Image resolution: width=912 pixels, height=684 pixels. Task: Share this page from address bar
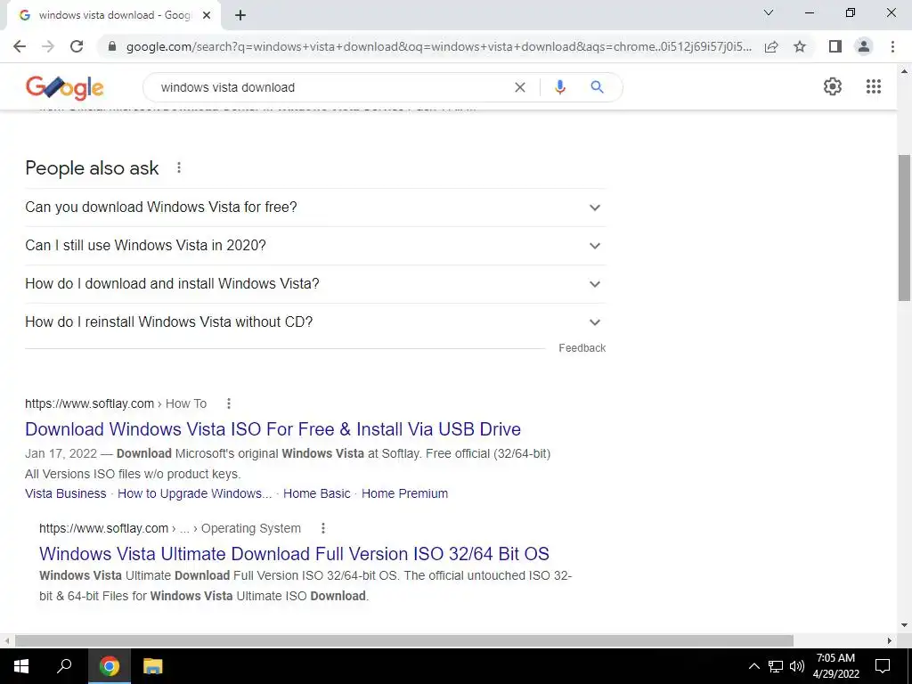pos(771,46)
